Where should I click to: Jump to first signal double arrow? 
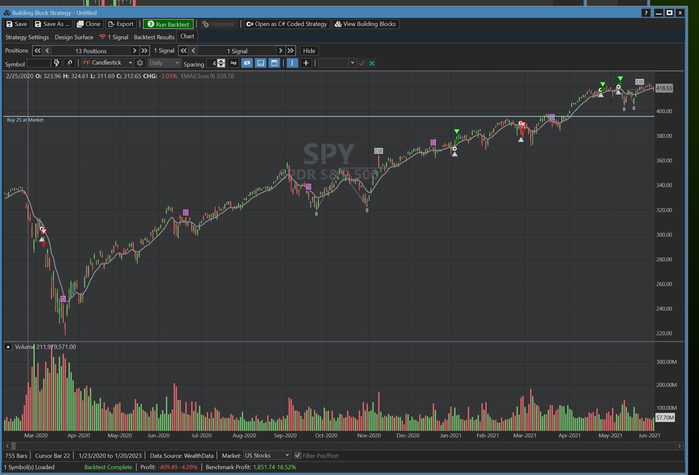point(183,51)
